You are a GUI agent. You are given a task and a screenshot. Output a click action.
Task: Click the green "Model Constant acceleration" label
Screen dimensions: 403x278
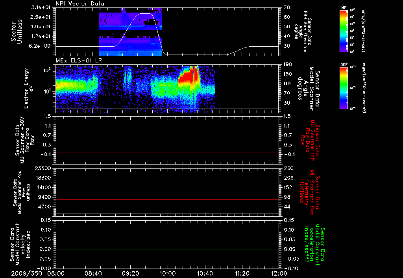pyautogui.click(x=314, y=244)
